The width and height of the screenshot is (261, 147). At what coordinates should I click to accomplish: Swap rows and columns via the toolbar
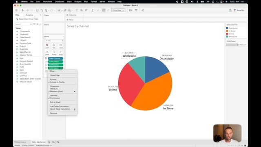coord(77,10)
